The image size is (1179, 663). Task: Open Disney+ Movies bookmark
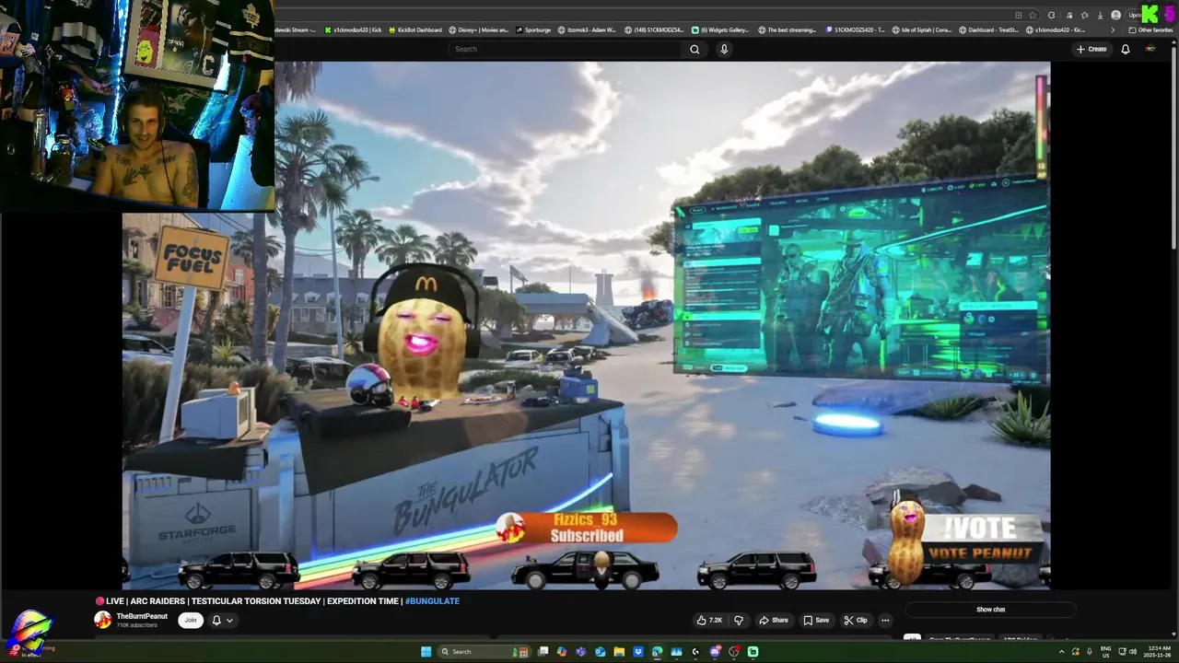(x=478, y=29)
